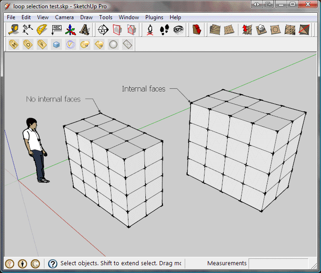
Task: Click the Sandbox From Contours icon
Action: (x=215, y=30)
